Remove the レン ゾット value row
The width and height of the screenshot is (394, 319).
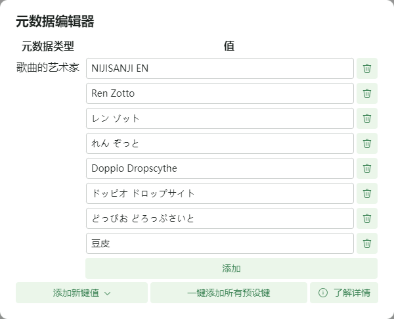pyautogui.click(x=367, y=118)
